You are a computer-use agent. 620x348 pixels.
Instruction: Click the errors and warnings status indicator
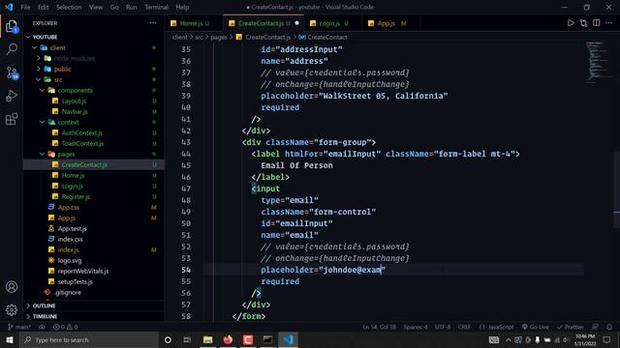[x=66, y=327]
